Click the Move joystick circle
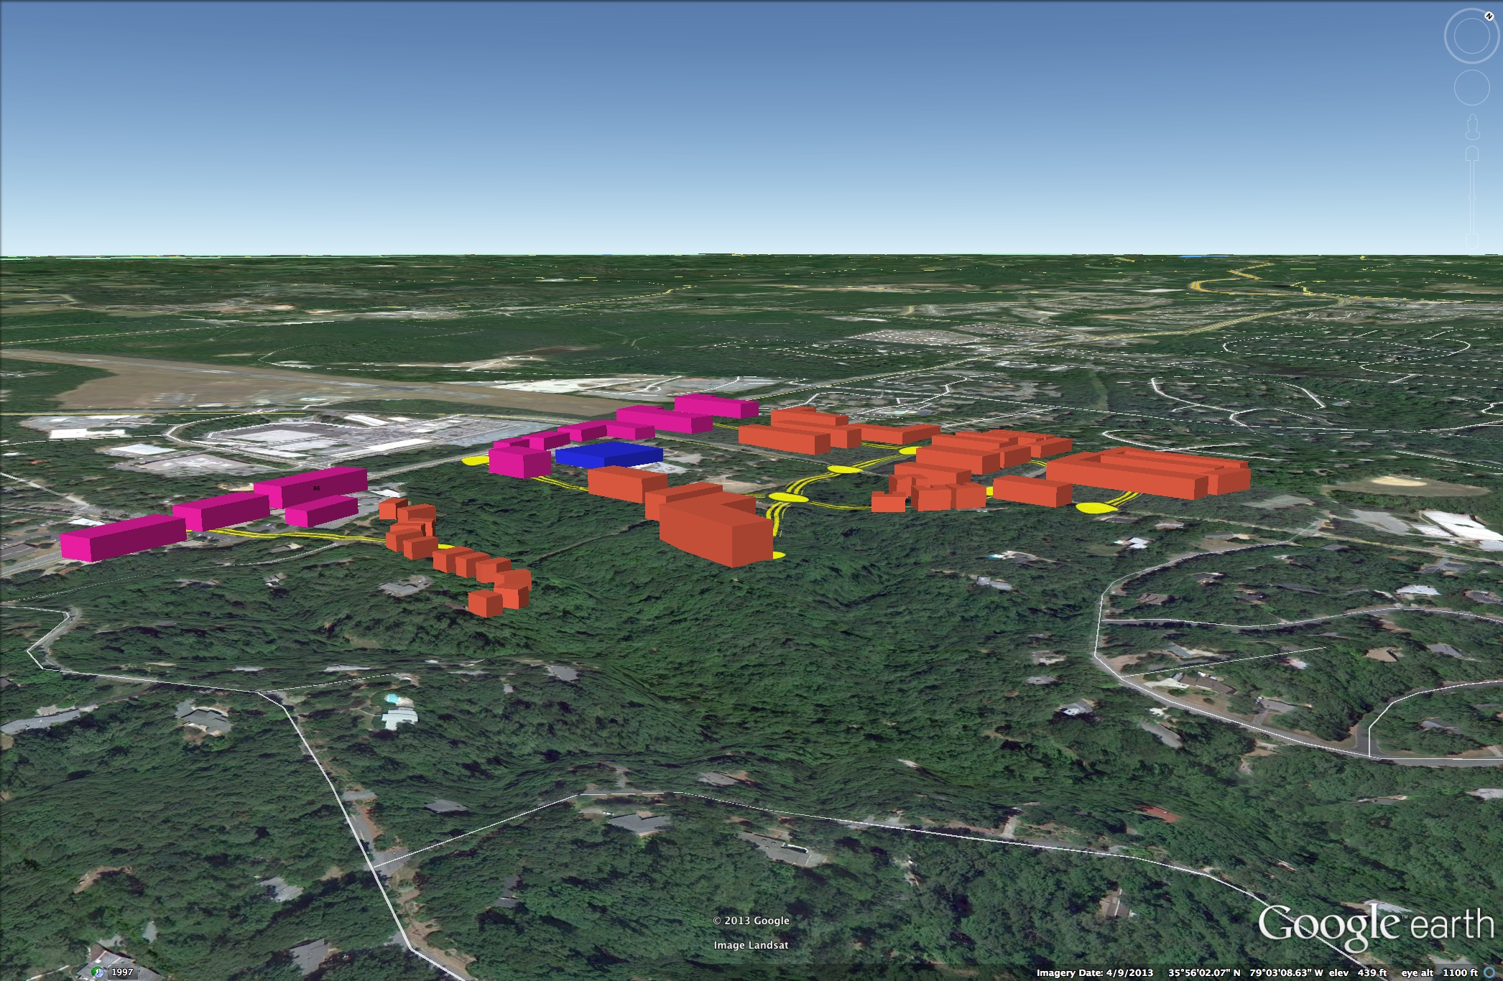This screenshot has height=981, width=1503. pos(1471,88)
